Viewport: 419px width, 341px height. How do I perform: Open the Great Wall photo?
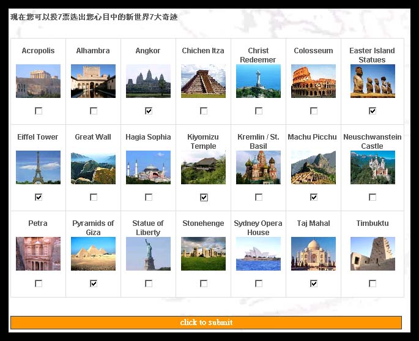point(93,167)
